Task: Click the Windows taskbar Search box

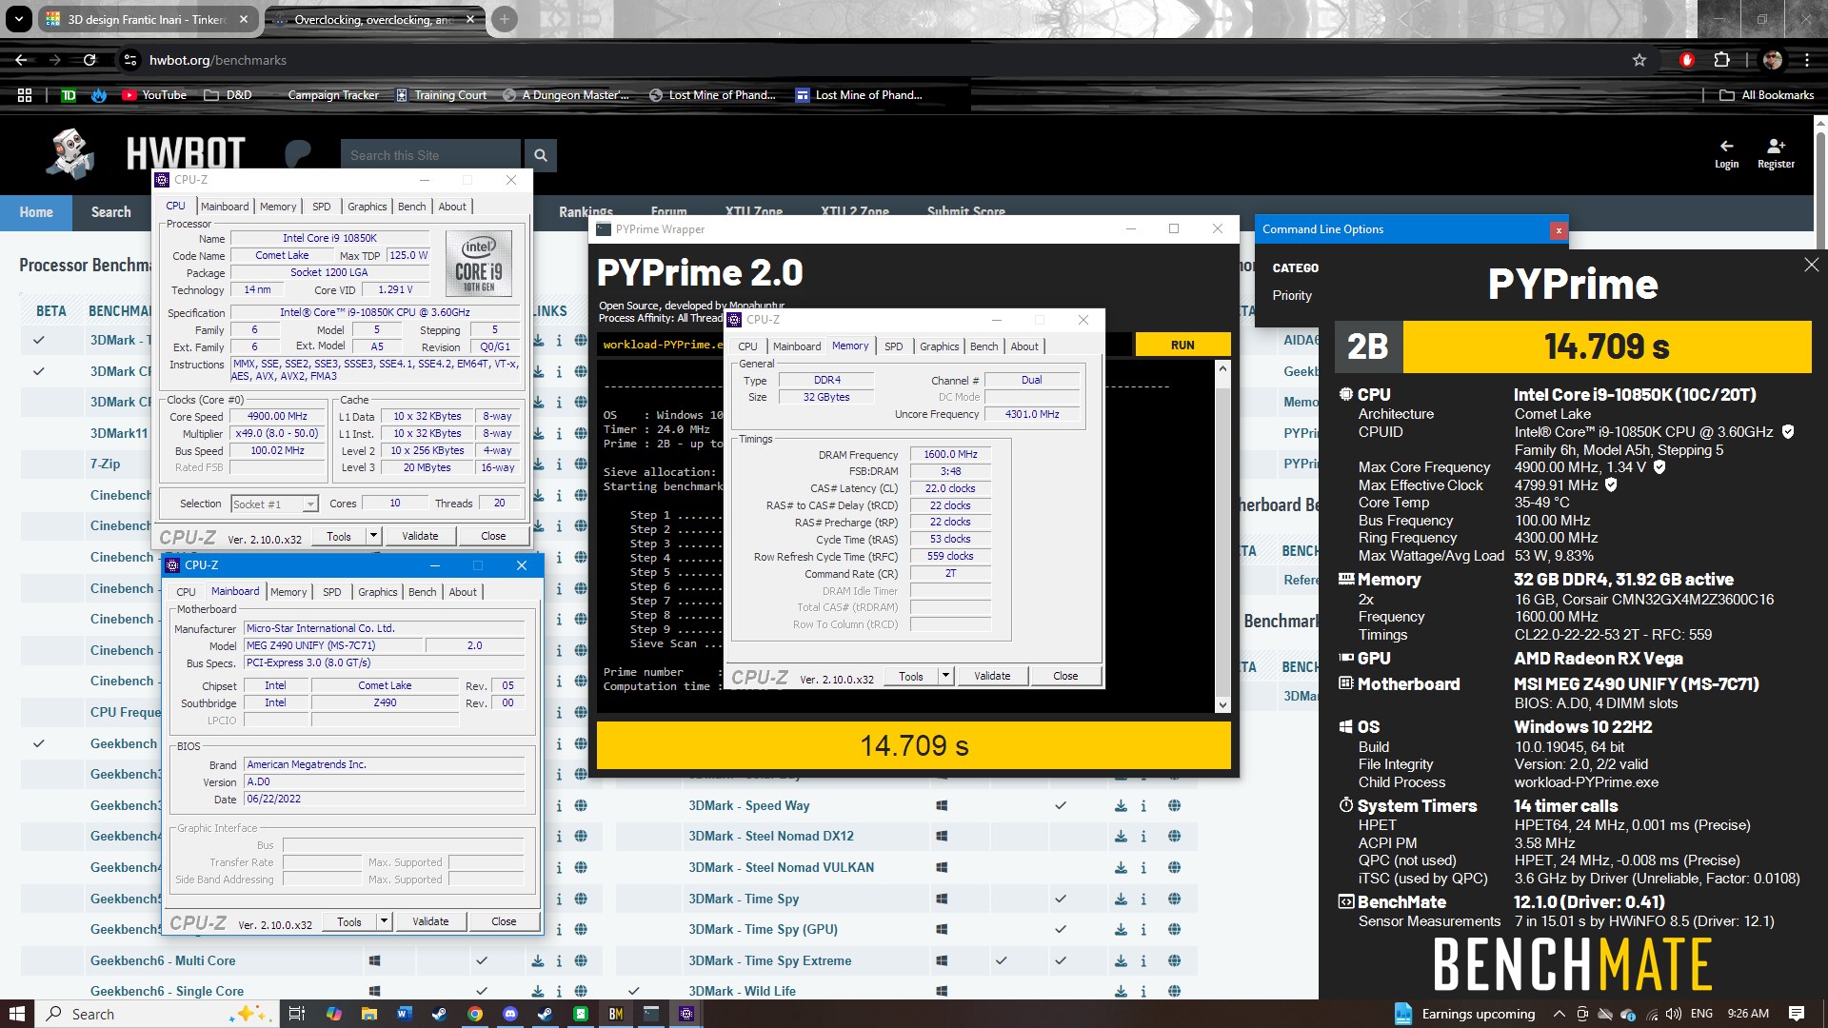Action: pos(157,1014)
